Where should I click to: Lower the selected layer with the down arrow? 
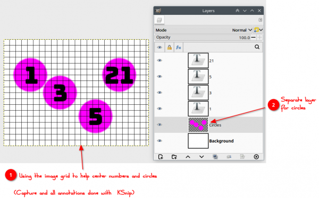click(202, 157)
